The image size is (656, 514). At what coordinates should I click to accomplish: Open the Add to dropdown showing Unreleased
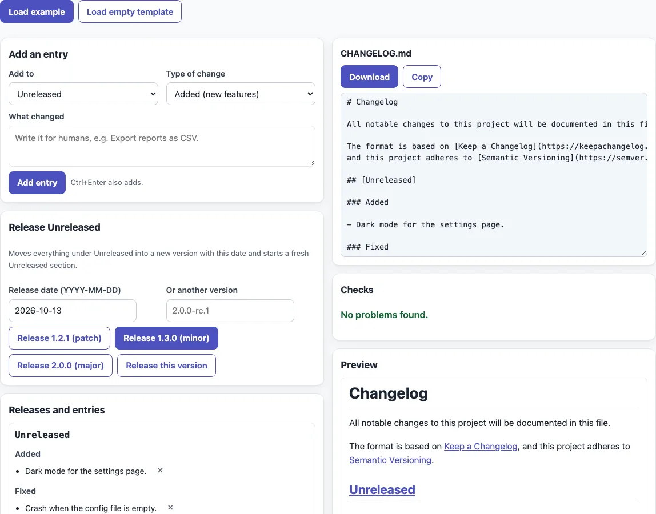pos(83,94)
